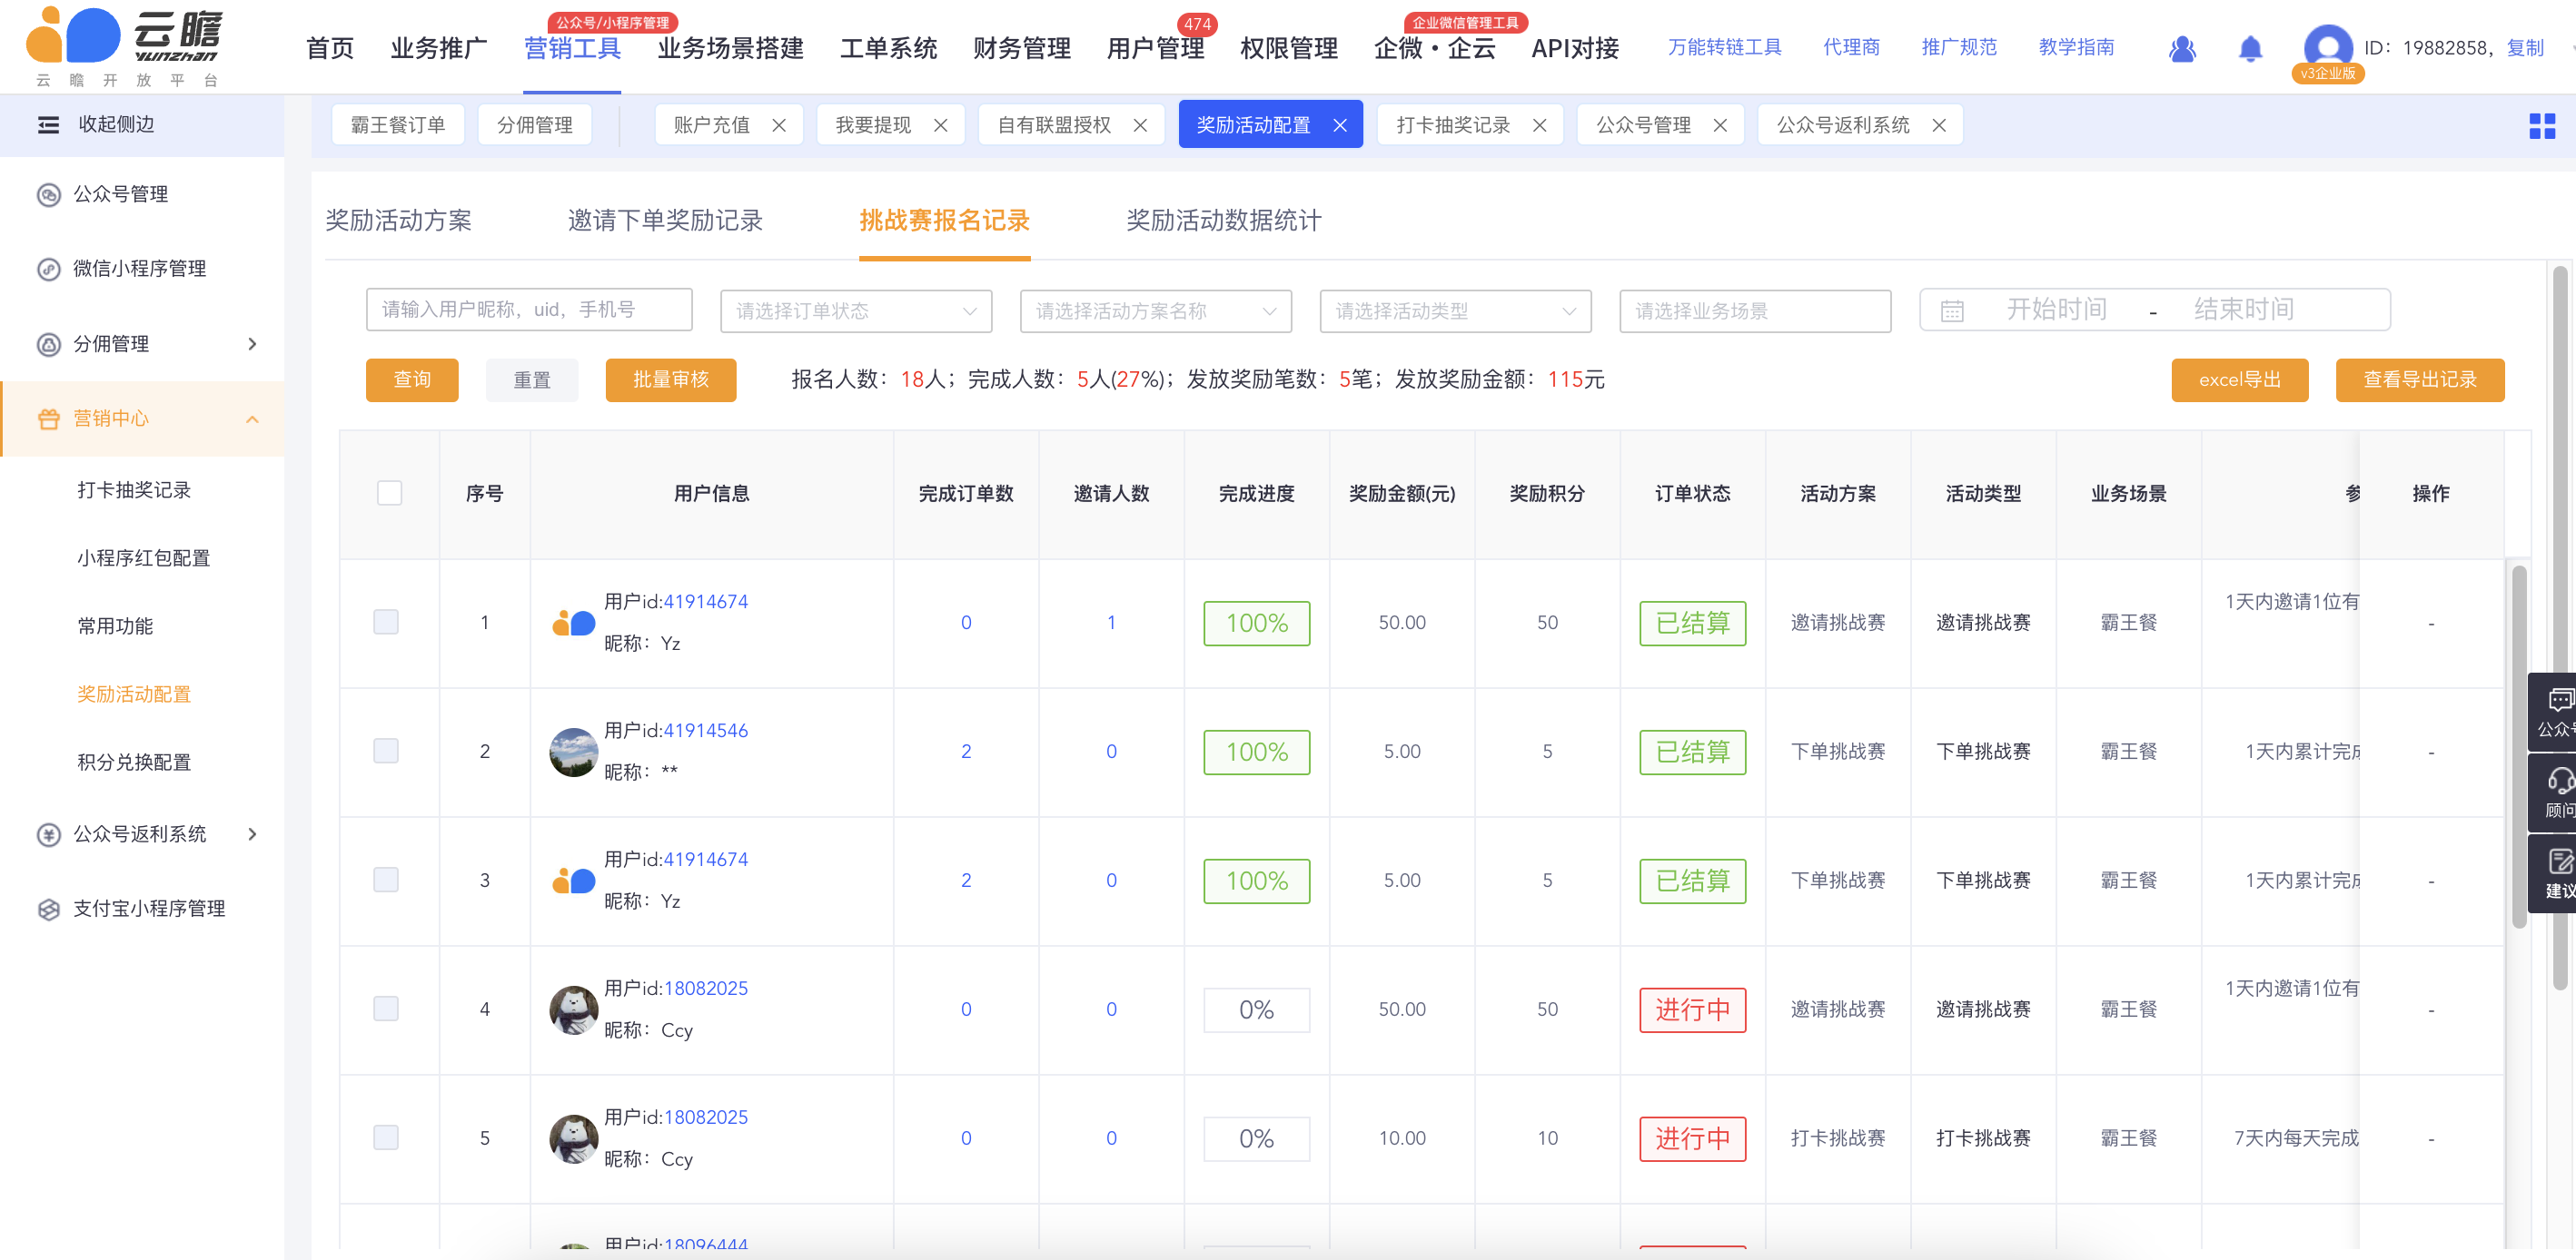Click the 请选择业务场景 input field
This screenshot has height=1260, width=2576.
pyautogui.click(x=1755, y=310)
